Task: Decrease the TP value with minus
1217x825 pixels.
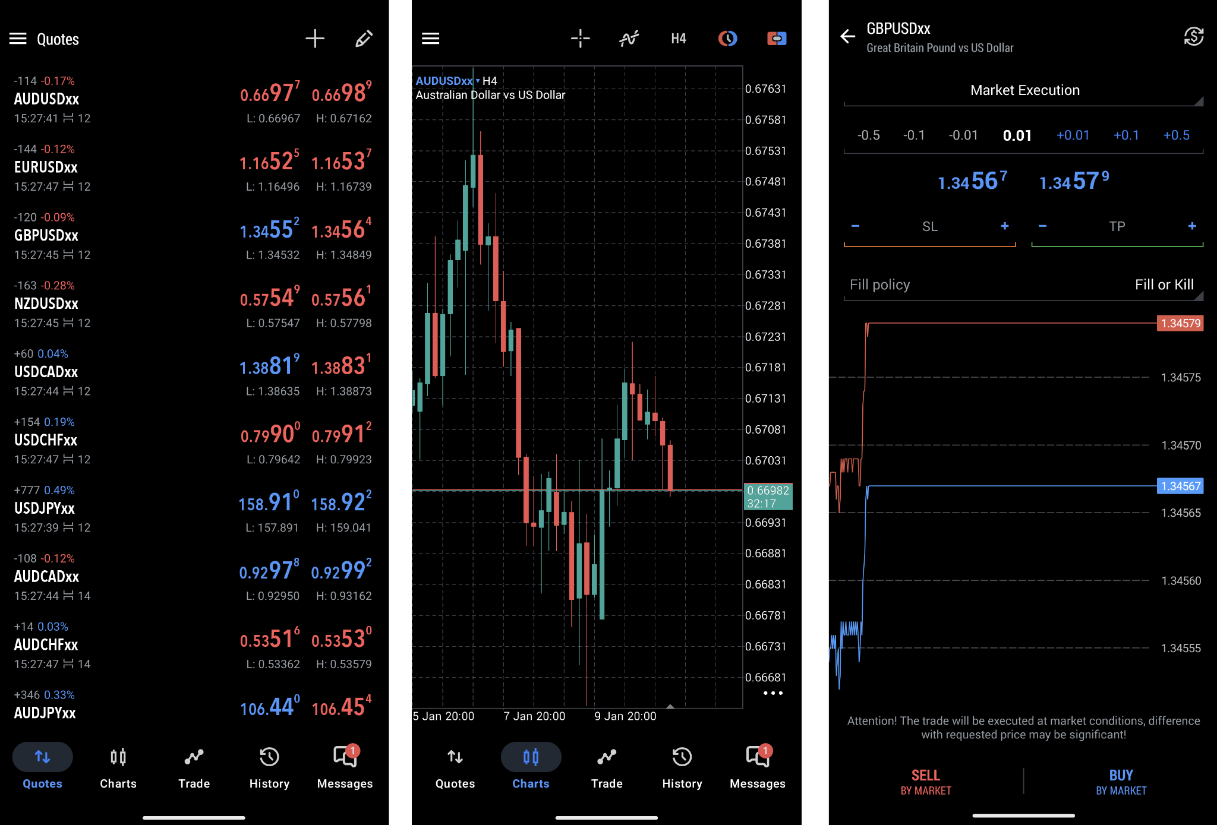Action: click(1042, 226)
